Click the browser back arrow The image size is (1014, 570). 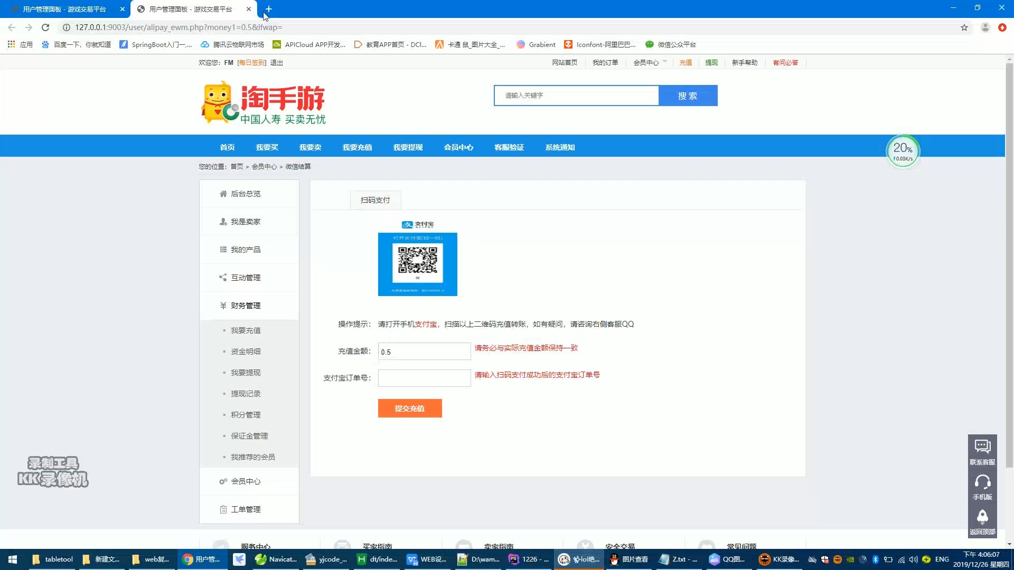pos(12,27)
